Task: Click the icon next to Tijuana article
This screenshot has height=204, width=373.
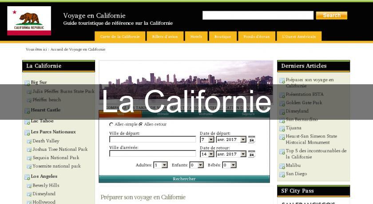Action: 282,128
